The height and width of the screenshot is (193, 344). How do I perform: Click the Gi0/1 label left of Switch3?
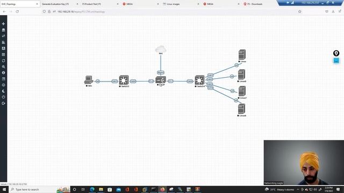[x=114, y=81]
